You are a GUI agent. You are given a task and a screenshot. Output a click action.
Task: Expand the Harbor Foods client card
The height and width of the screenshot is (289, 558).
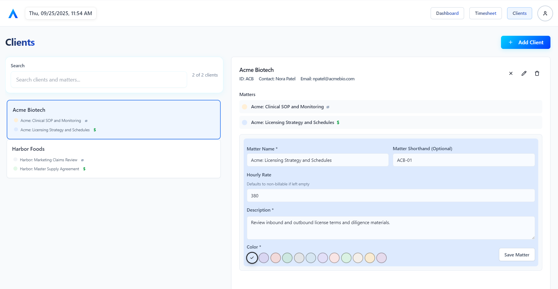point(113,159)
